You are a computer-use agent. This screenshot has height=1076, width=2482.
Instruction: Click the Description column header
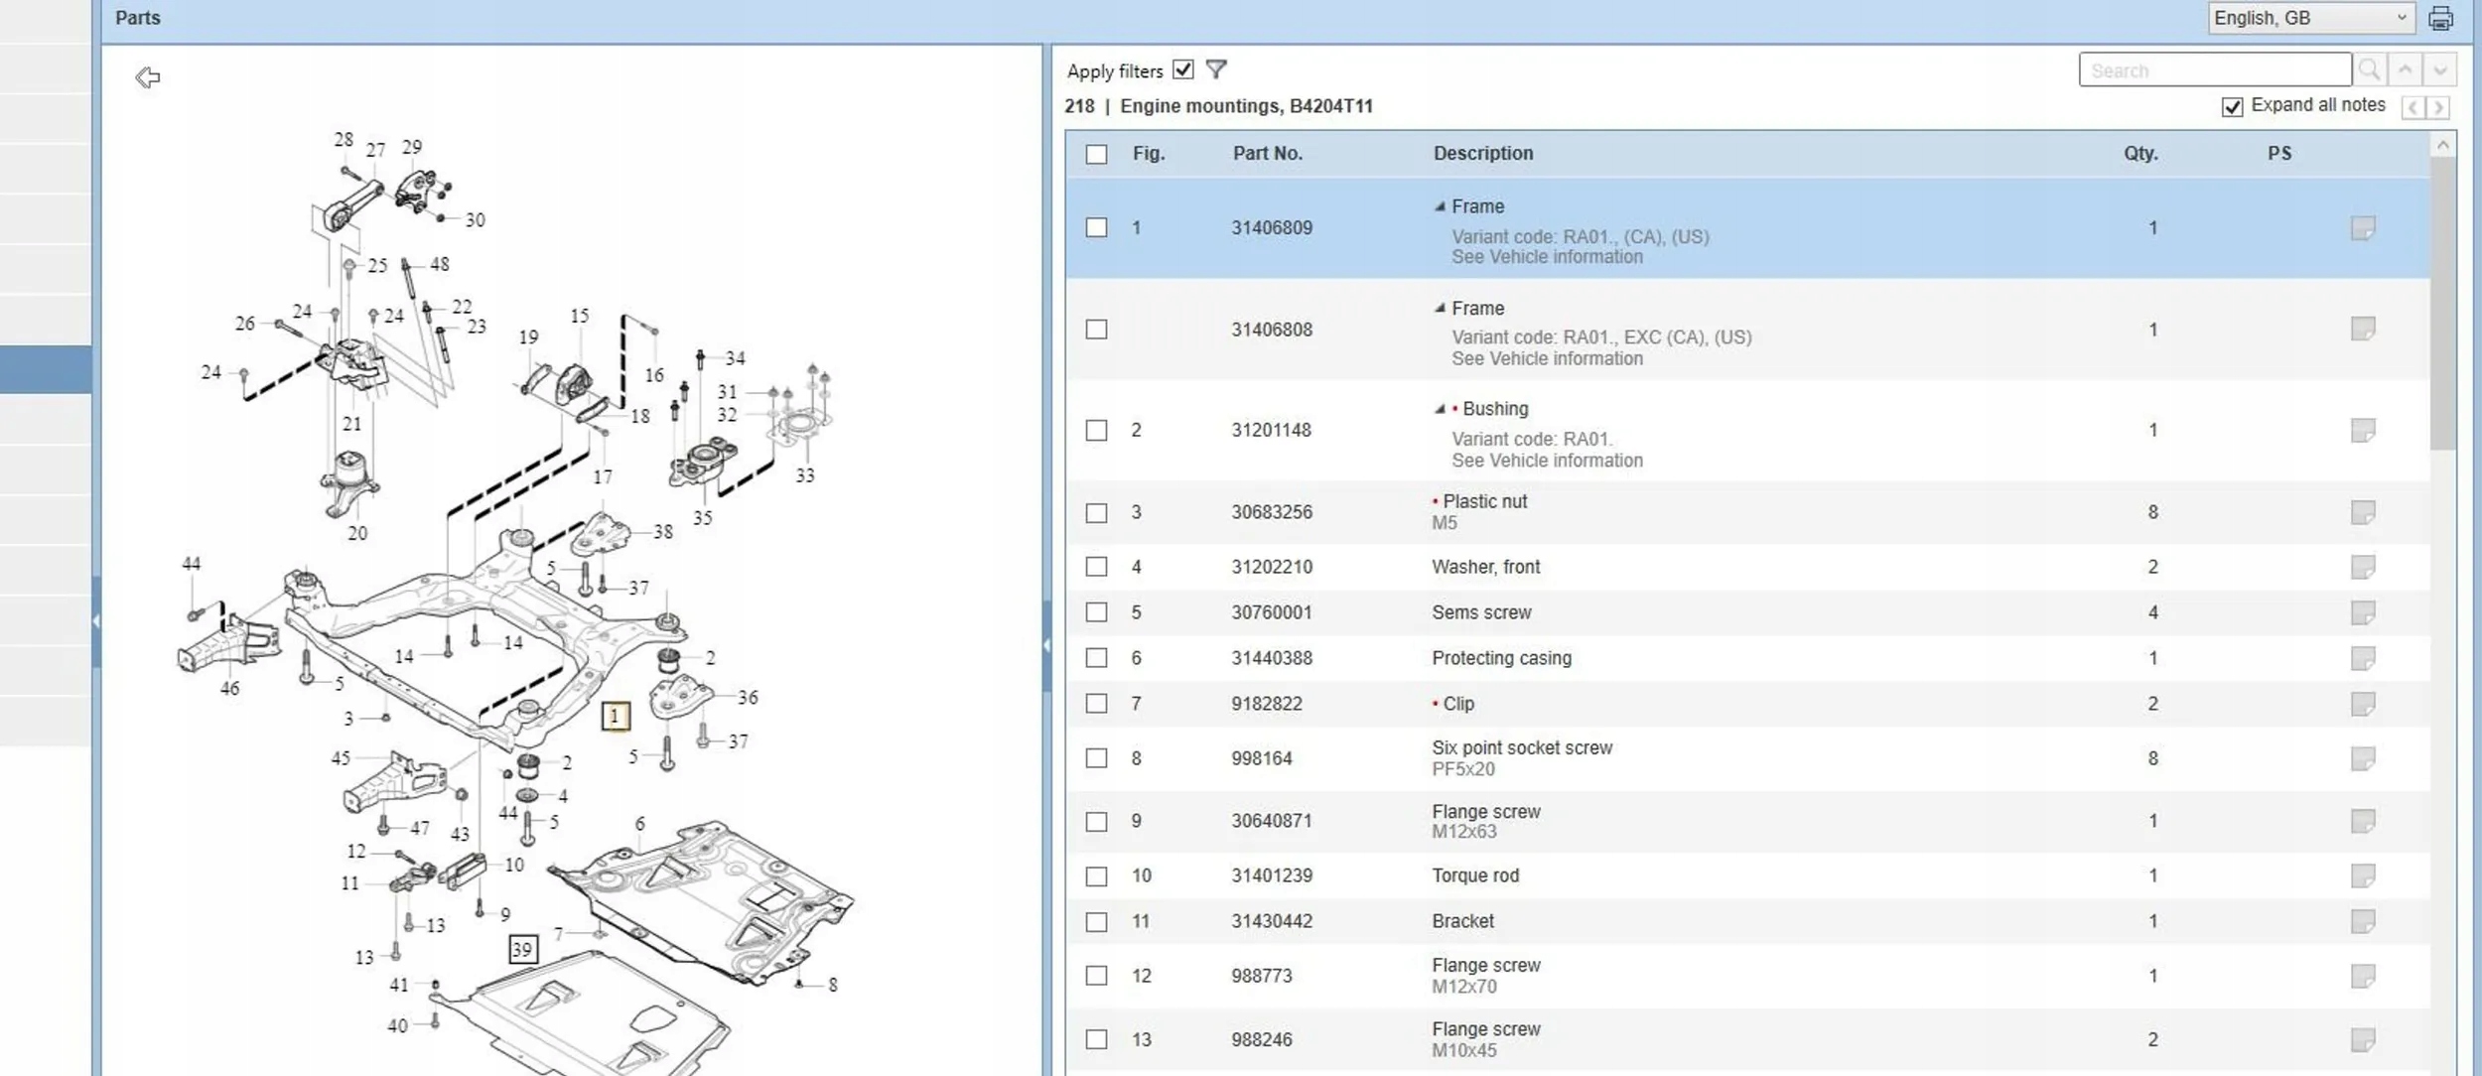click(1482, 154)
